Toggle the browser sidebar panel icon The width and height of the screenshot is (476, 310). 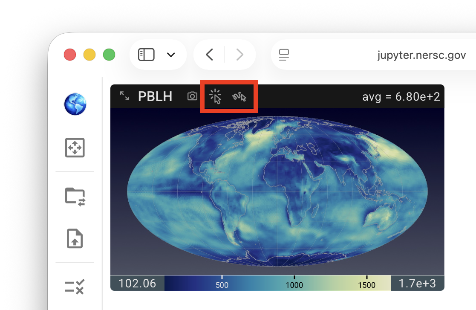pyautogui.click(x=146, y=55)
